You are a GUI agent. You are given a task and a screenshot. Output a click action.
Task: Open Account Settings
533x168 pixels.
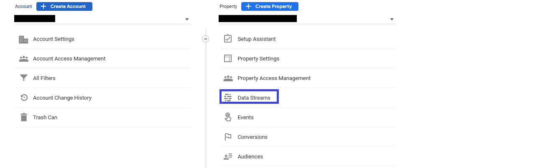[x=103, y=39]
